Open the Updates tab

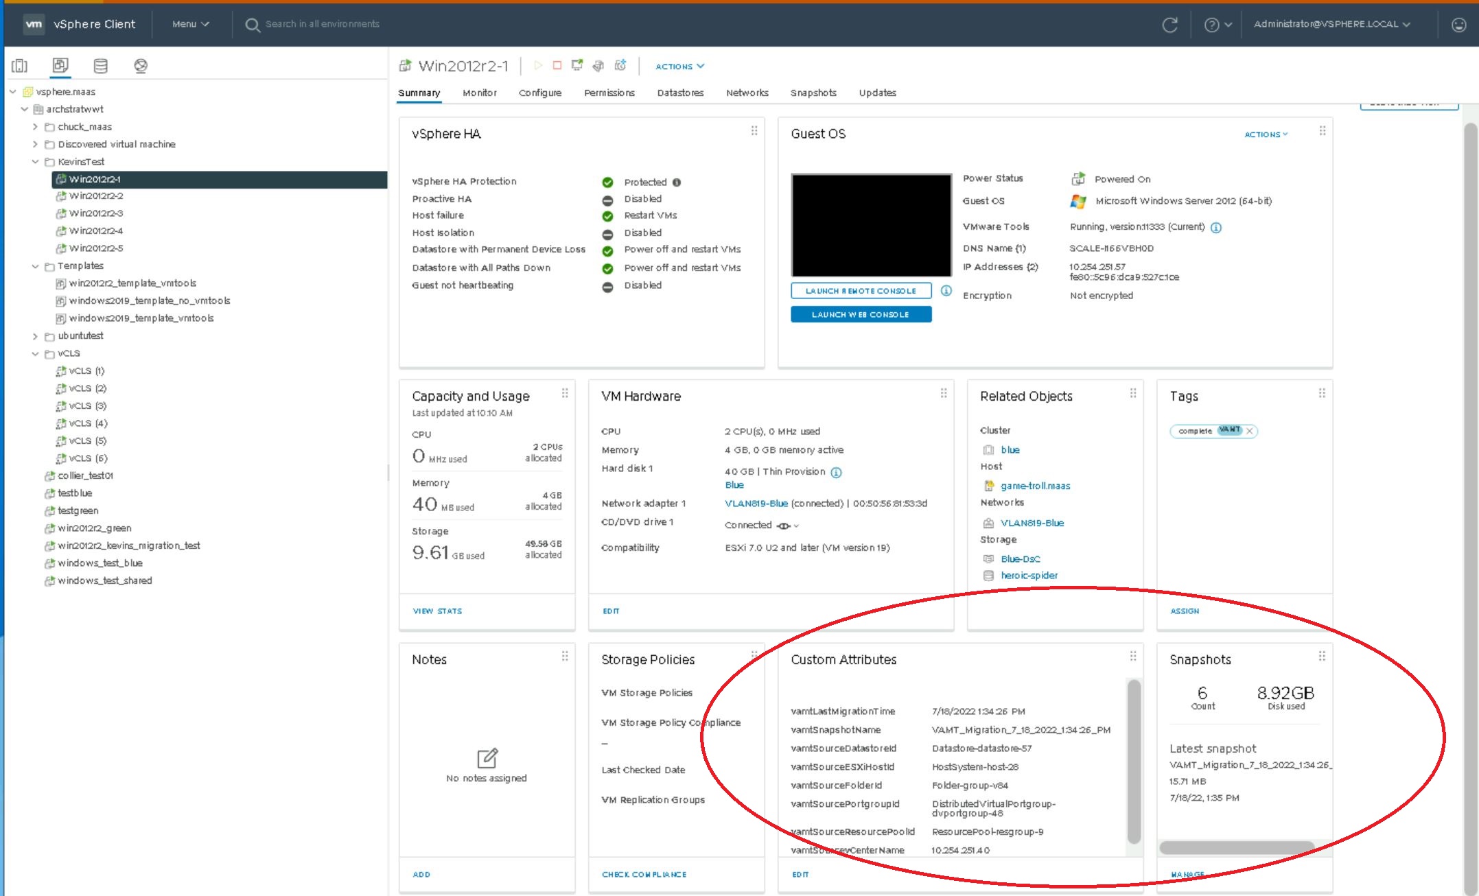coord(878,93)
